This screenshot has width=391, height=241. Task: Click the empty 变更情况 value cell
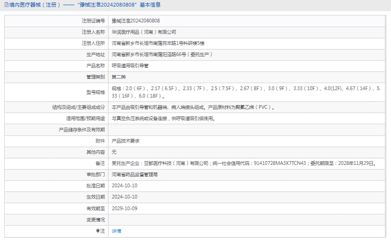pyautogui.click(x=247, y=220)
